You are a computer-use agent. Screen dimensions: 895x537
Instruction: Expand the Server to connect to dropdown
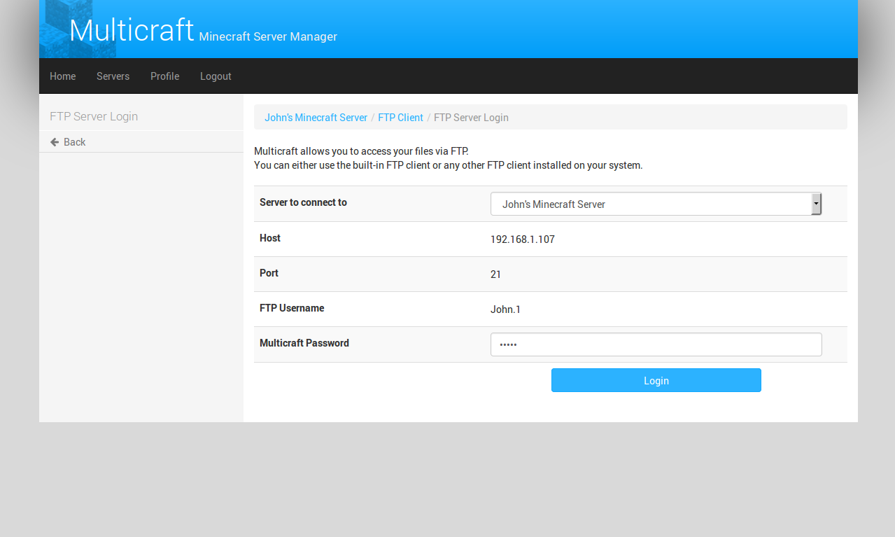(x=656, y=204)
